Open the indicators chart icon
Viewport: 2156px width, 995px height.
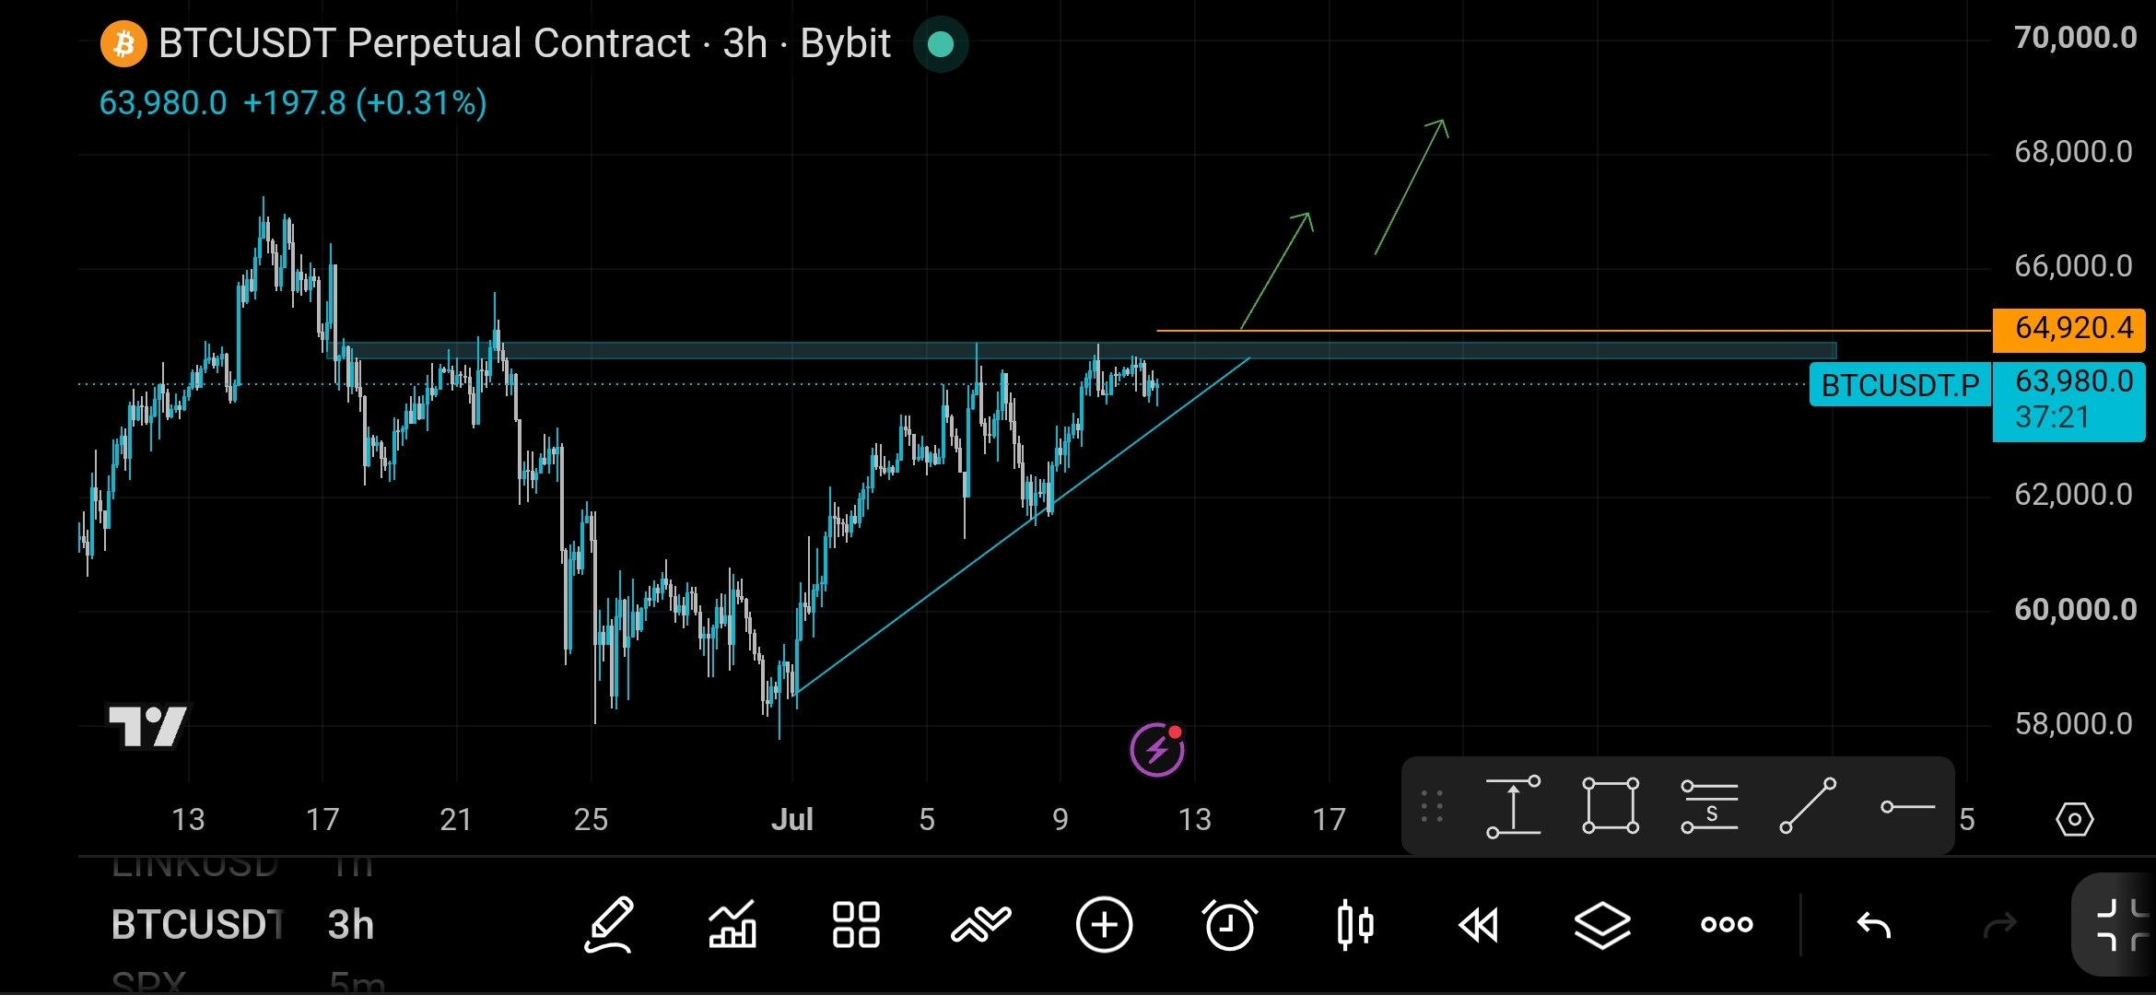(732, 924)
